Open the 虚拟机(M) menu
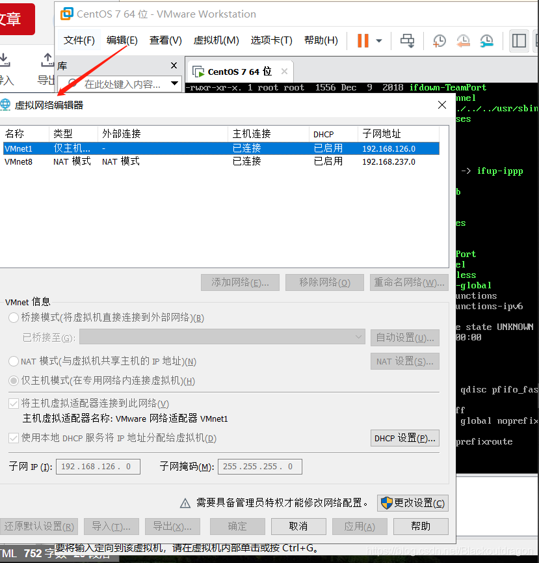539x563 pixels. click(x=216, y=40)
